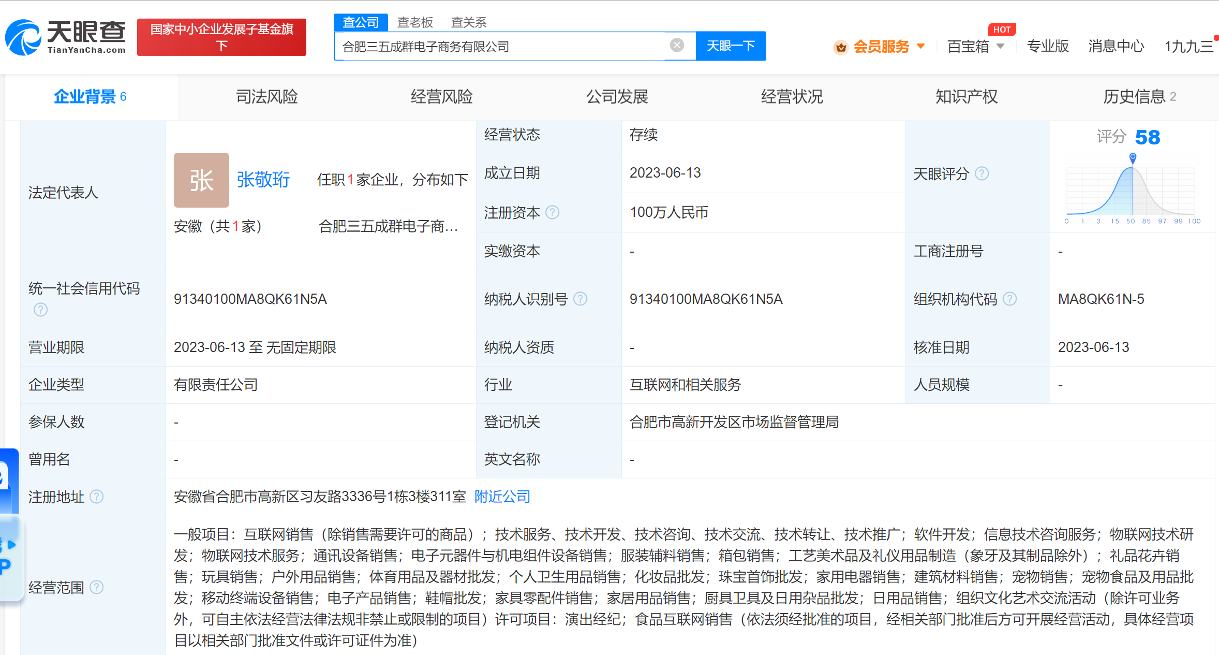Click the 天眼一下 search button

731,46
